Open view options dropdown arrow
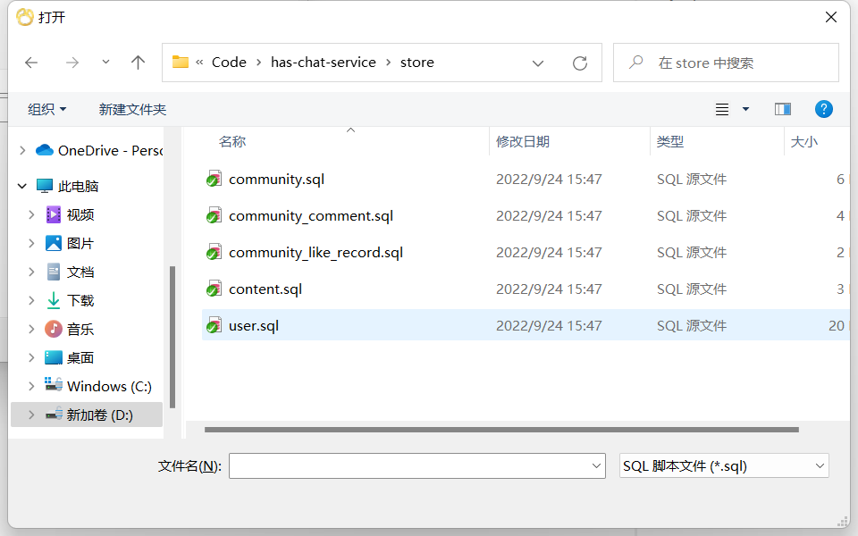Image resolution: width=858 pixels, height=536 pixels. pyautogui.click(x=745, y=109)
